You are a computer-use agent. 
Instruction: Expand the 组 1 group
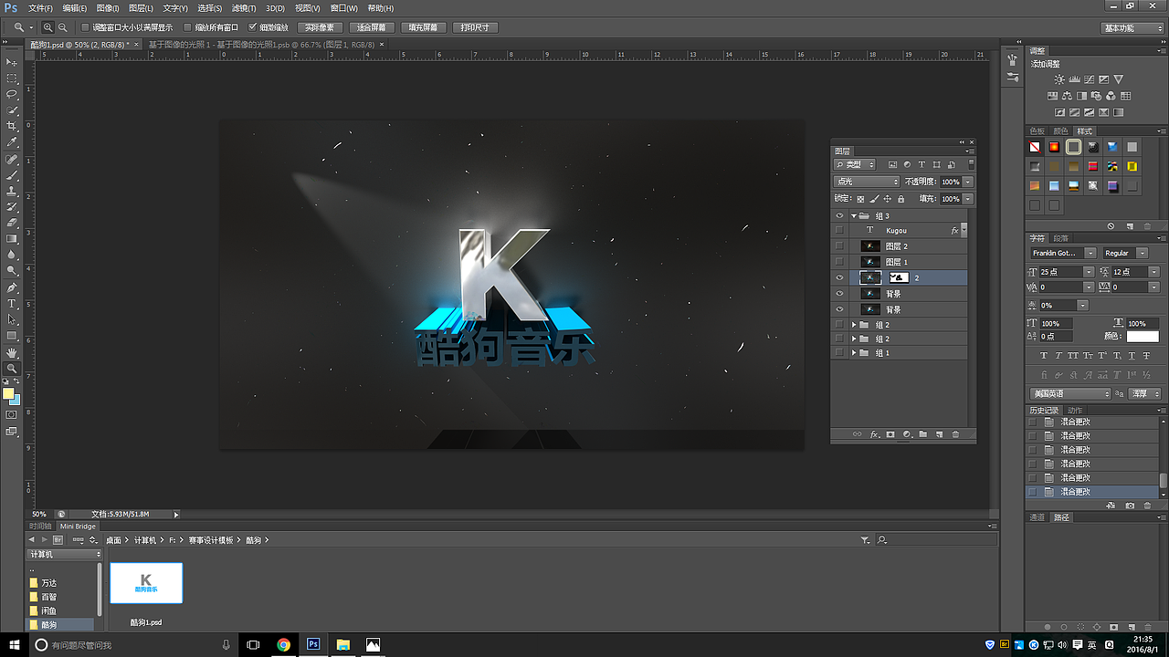pyautogui.click(x=854, y=352)
